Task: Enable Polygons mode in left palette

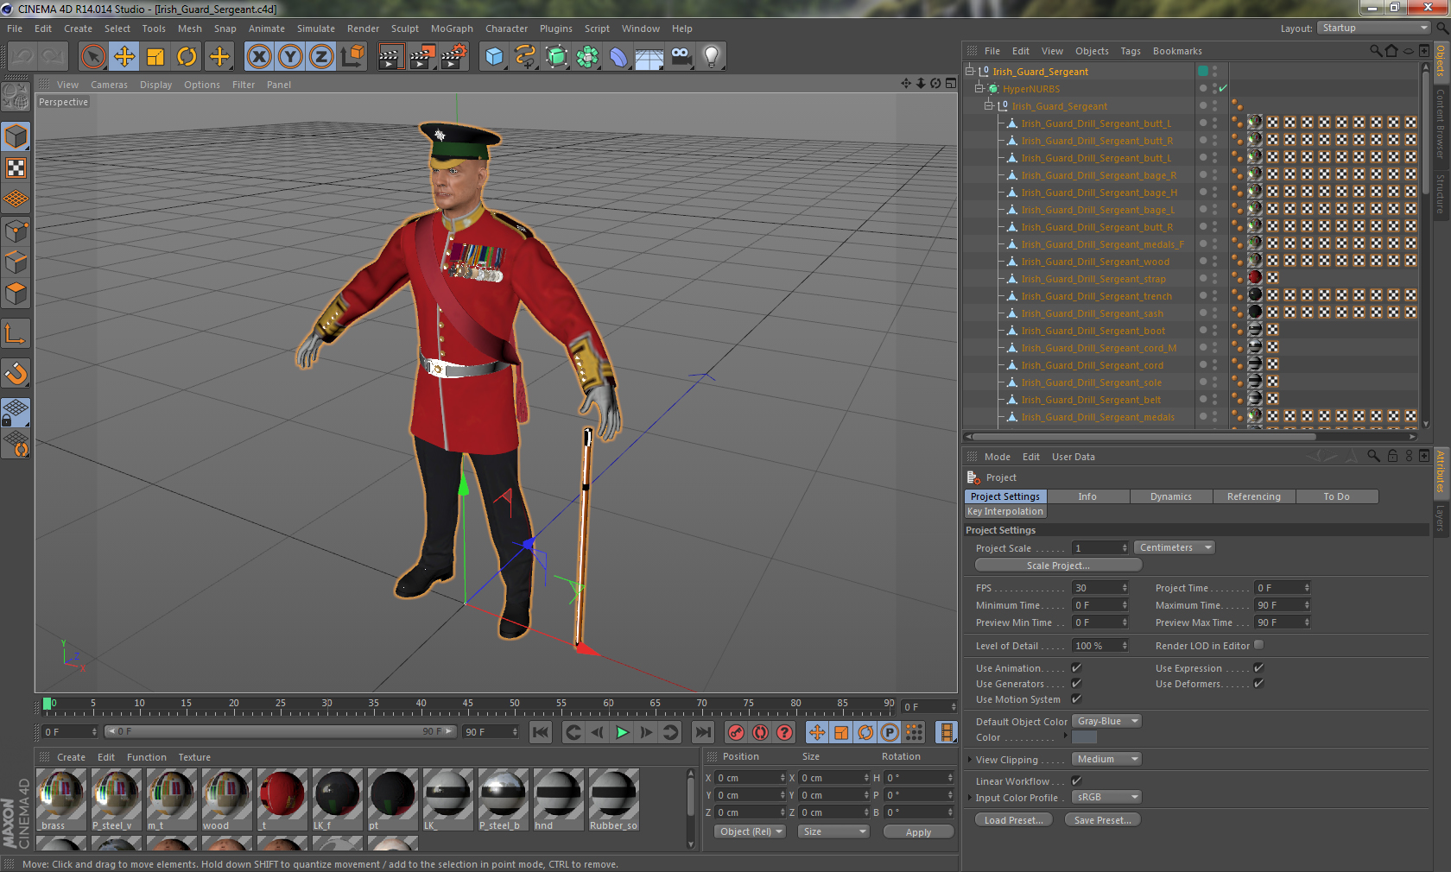Action: [x=16, y=293]
